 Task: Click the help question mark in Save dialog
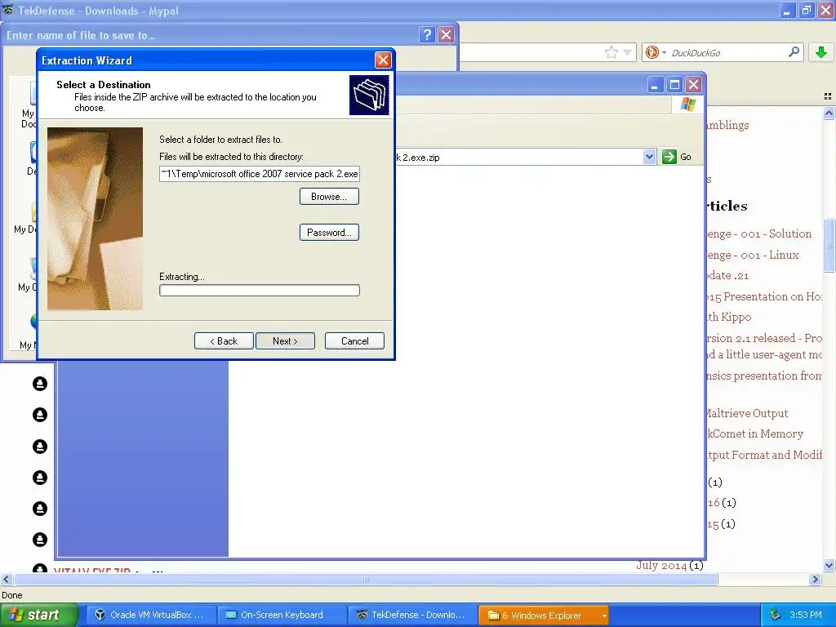point(427,35)
